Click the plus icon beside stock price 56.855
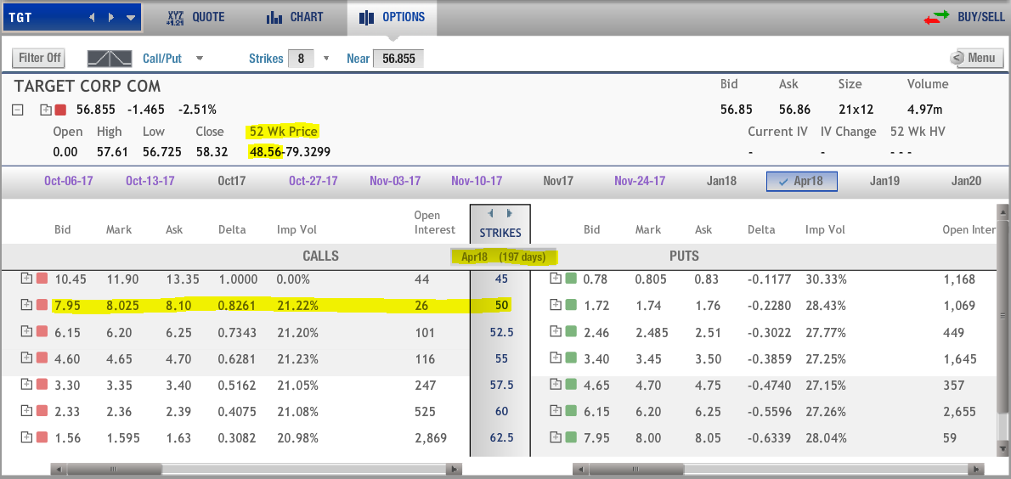Viewport: 1011px width, 479px height. [46, 110]
